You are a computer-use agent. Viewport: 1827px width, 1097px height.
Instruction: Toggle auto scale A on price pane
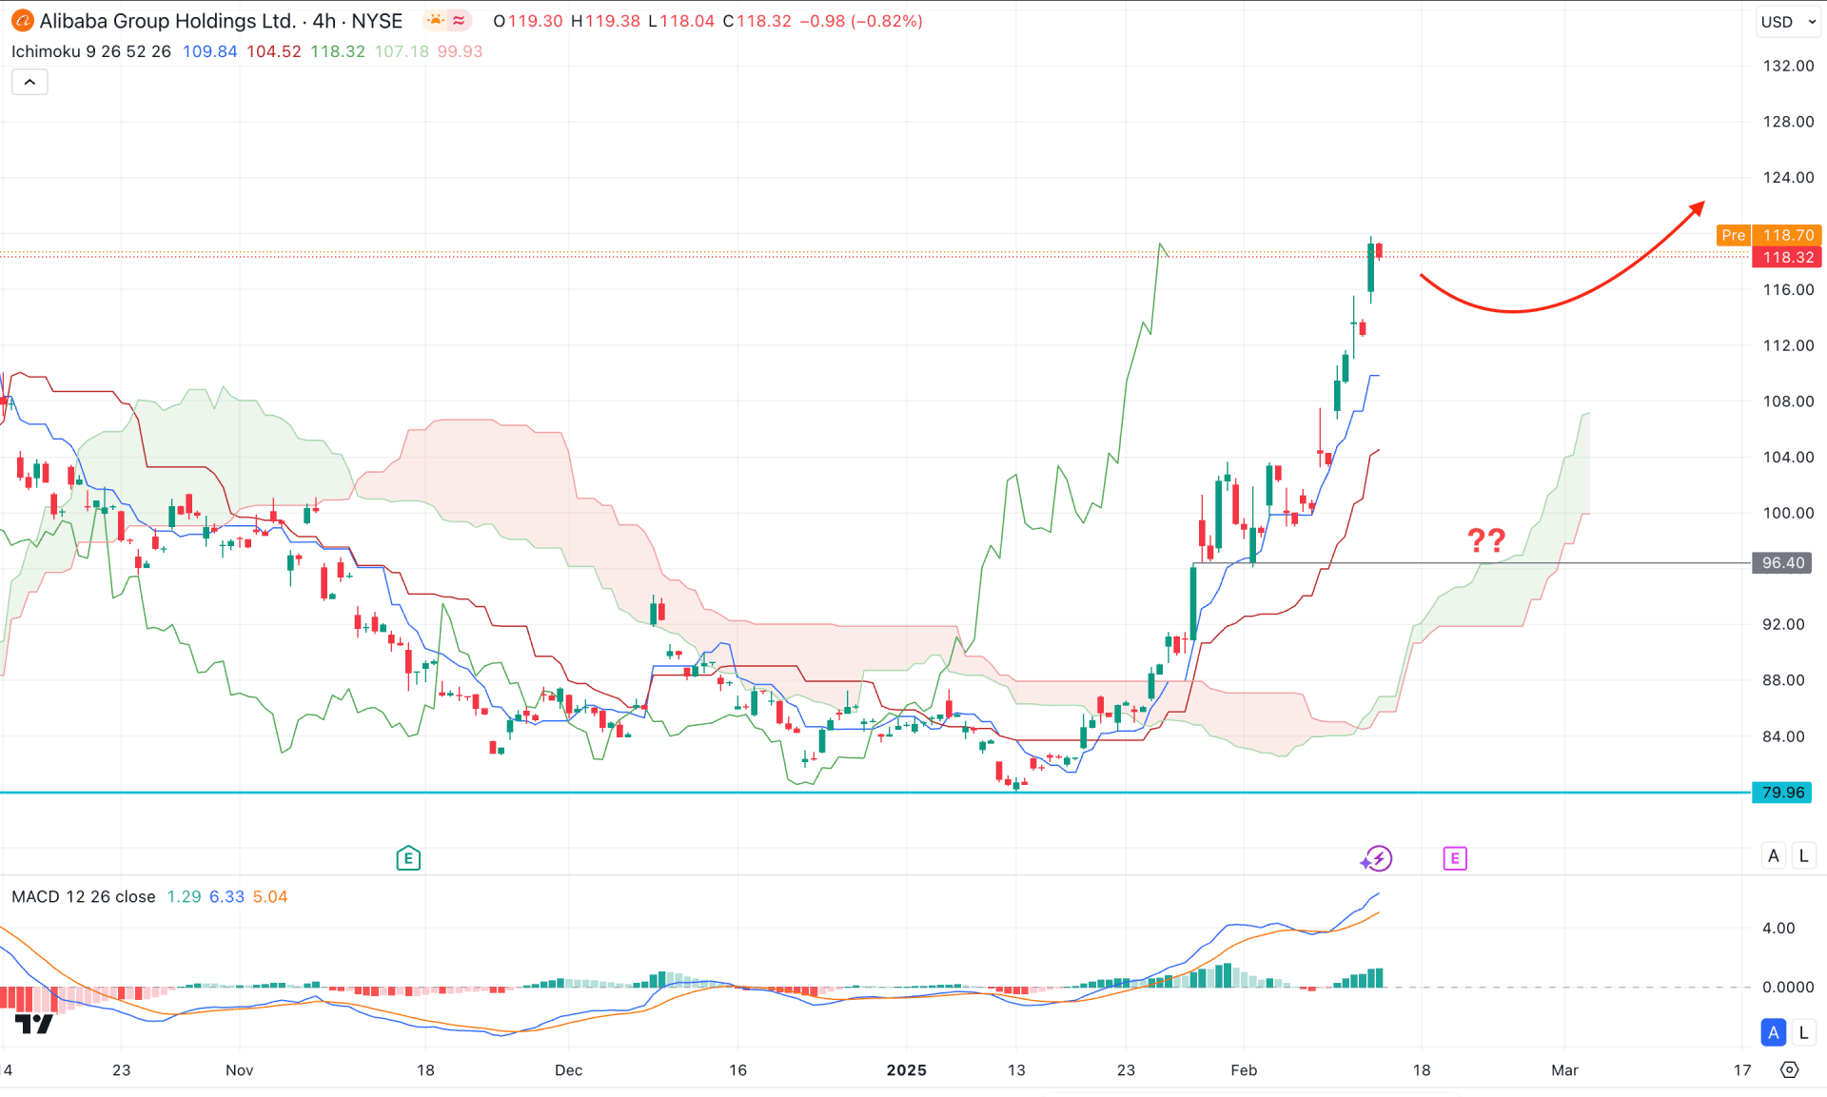point(1773,855)
